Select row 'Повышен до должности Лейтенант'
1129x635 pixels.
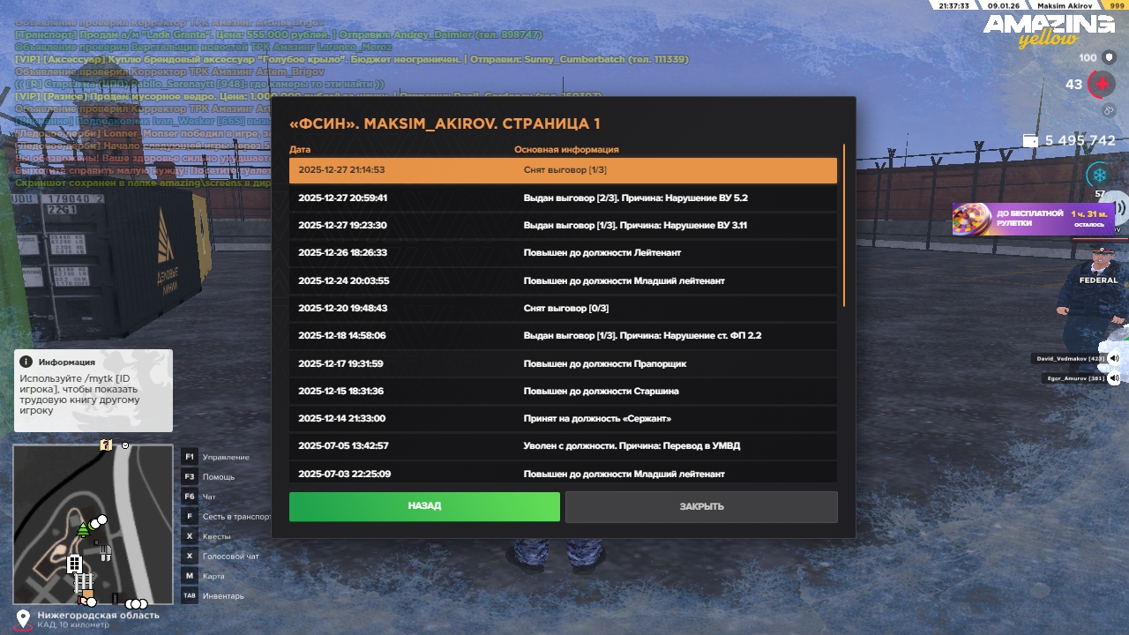pos(563,253)
